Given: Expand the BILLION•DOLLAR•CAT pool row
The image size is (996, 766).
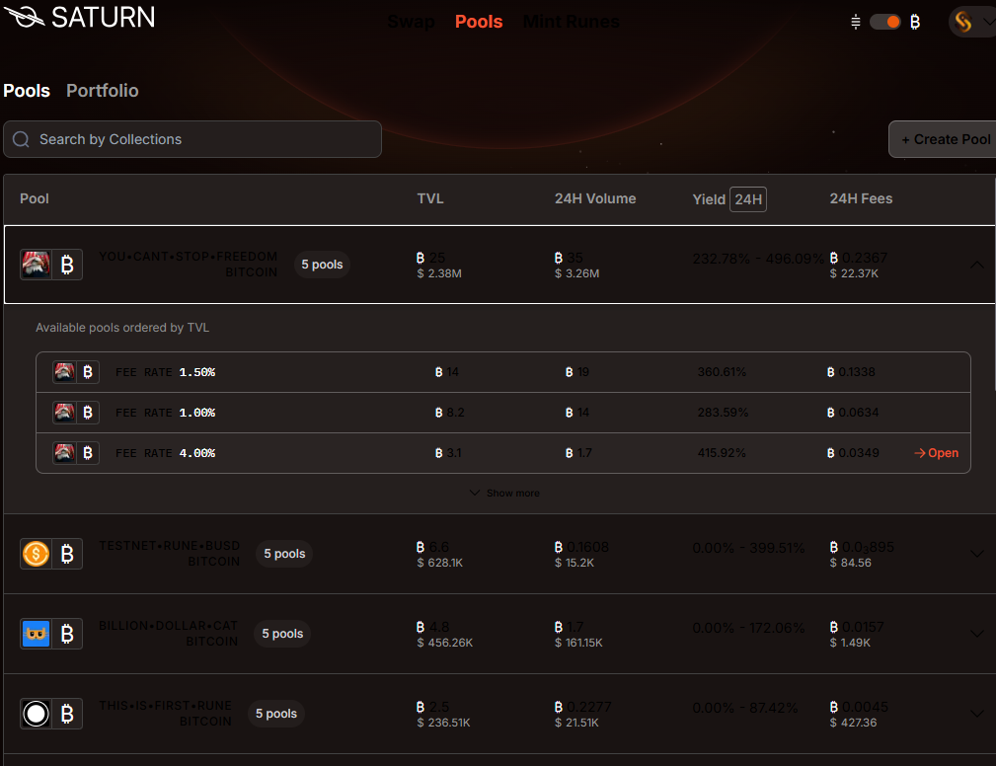Looking at the screenshot, I should click(977, 634).
